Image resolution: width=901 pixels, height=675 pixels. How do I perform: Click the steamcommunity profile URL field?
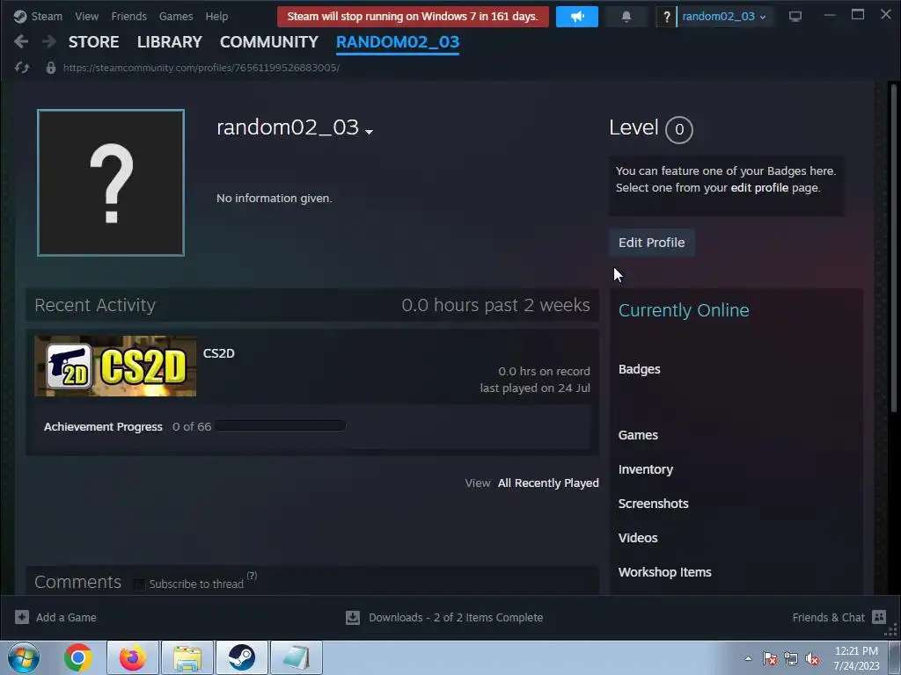pos(201,68)
